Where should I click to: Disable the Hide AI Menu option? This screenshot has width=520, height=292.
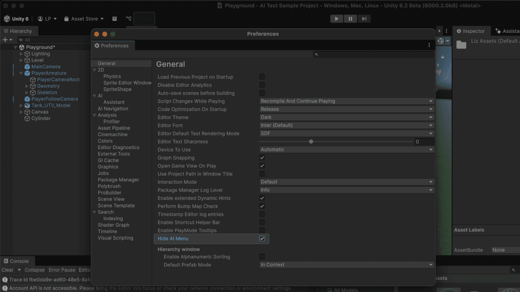click(262, 239)
